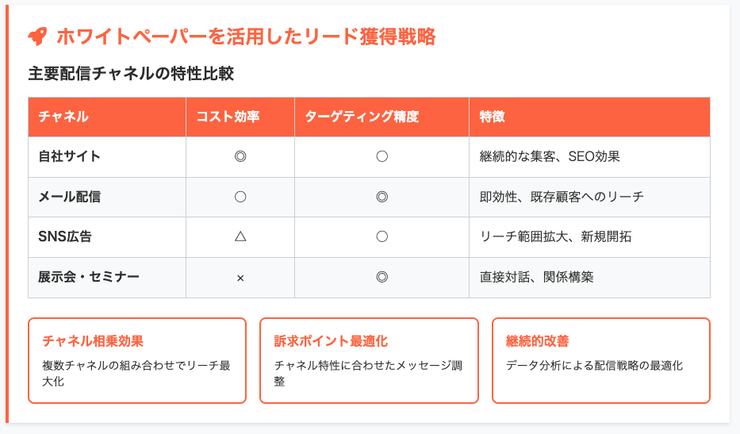Viewport: 740px width, 434px height.
Task: Select the コスト効率 column header
Action: tap(240, 117)
